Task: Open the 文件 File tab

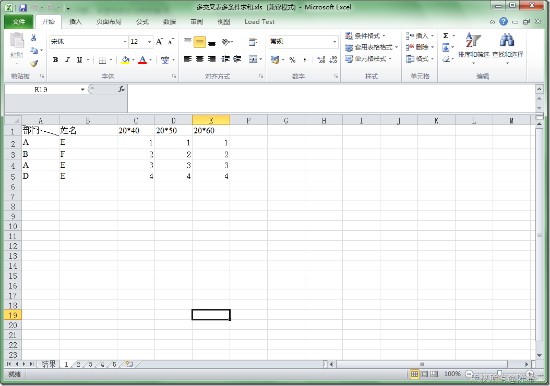Action: coord(19,22)
